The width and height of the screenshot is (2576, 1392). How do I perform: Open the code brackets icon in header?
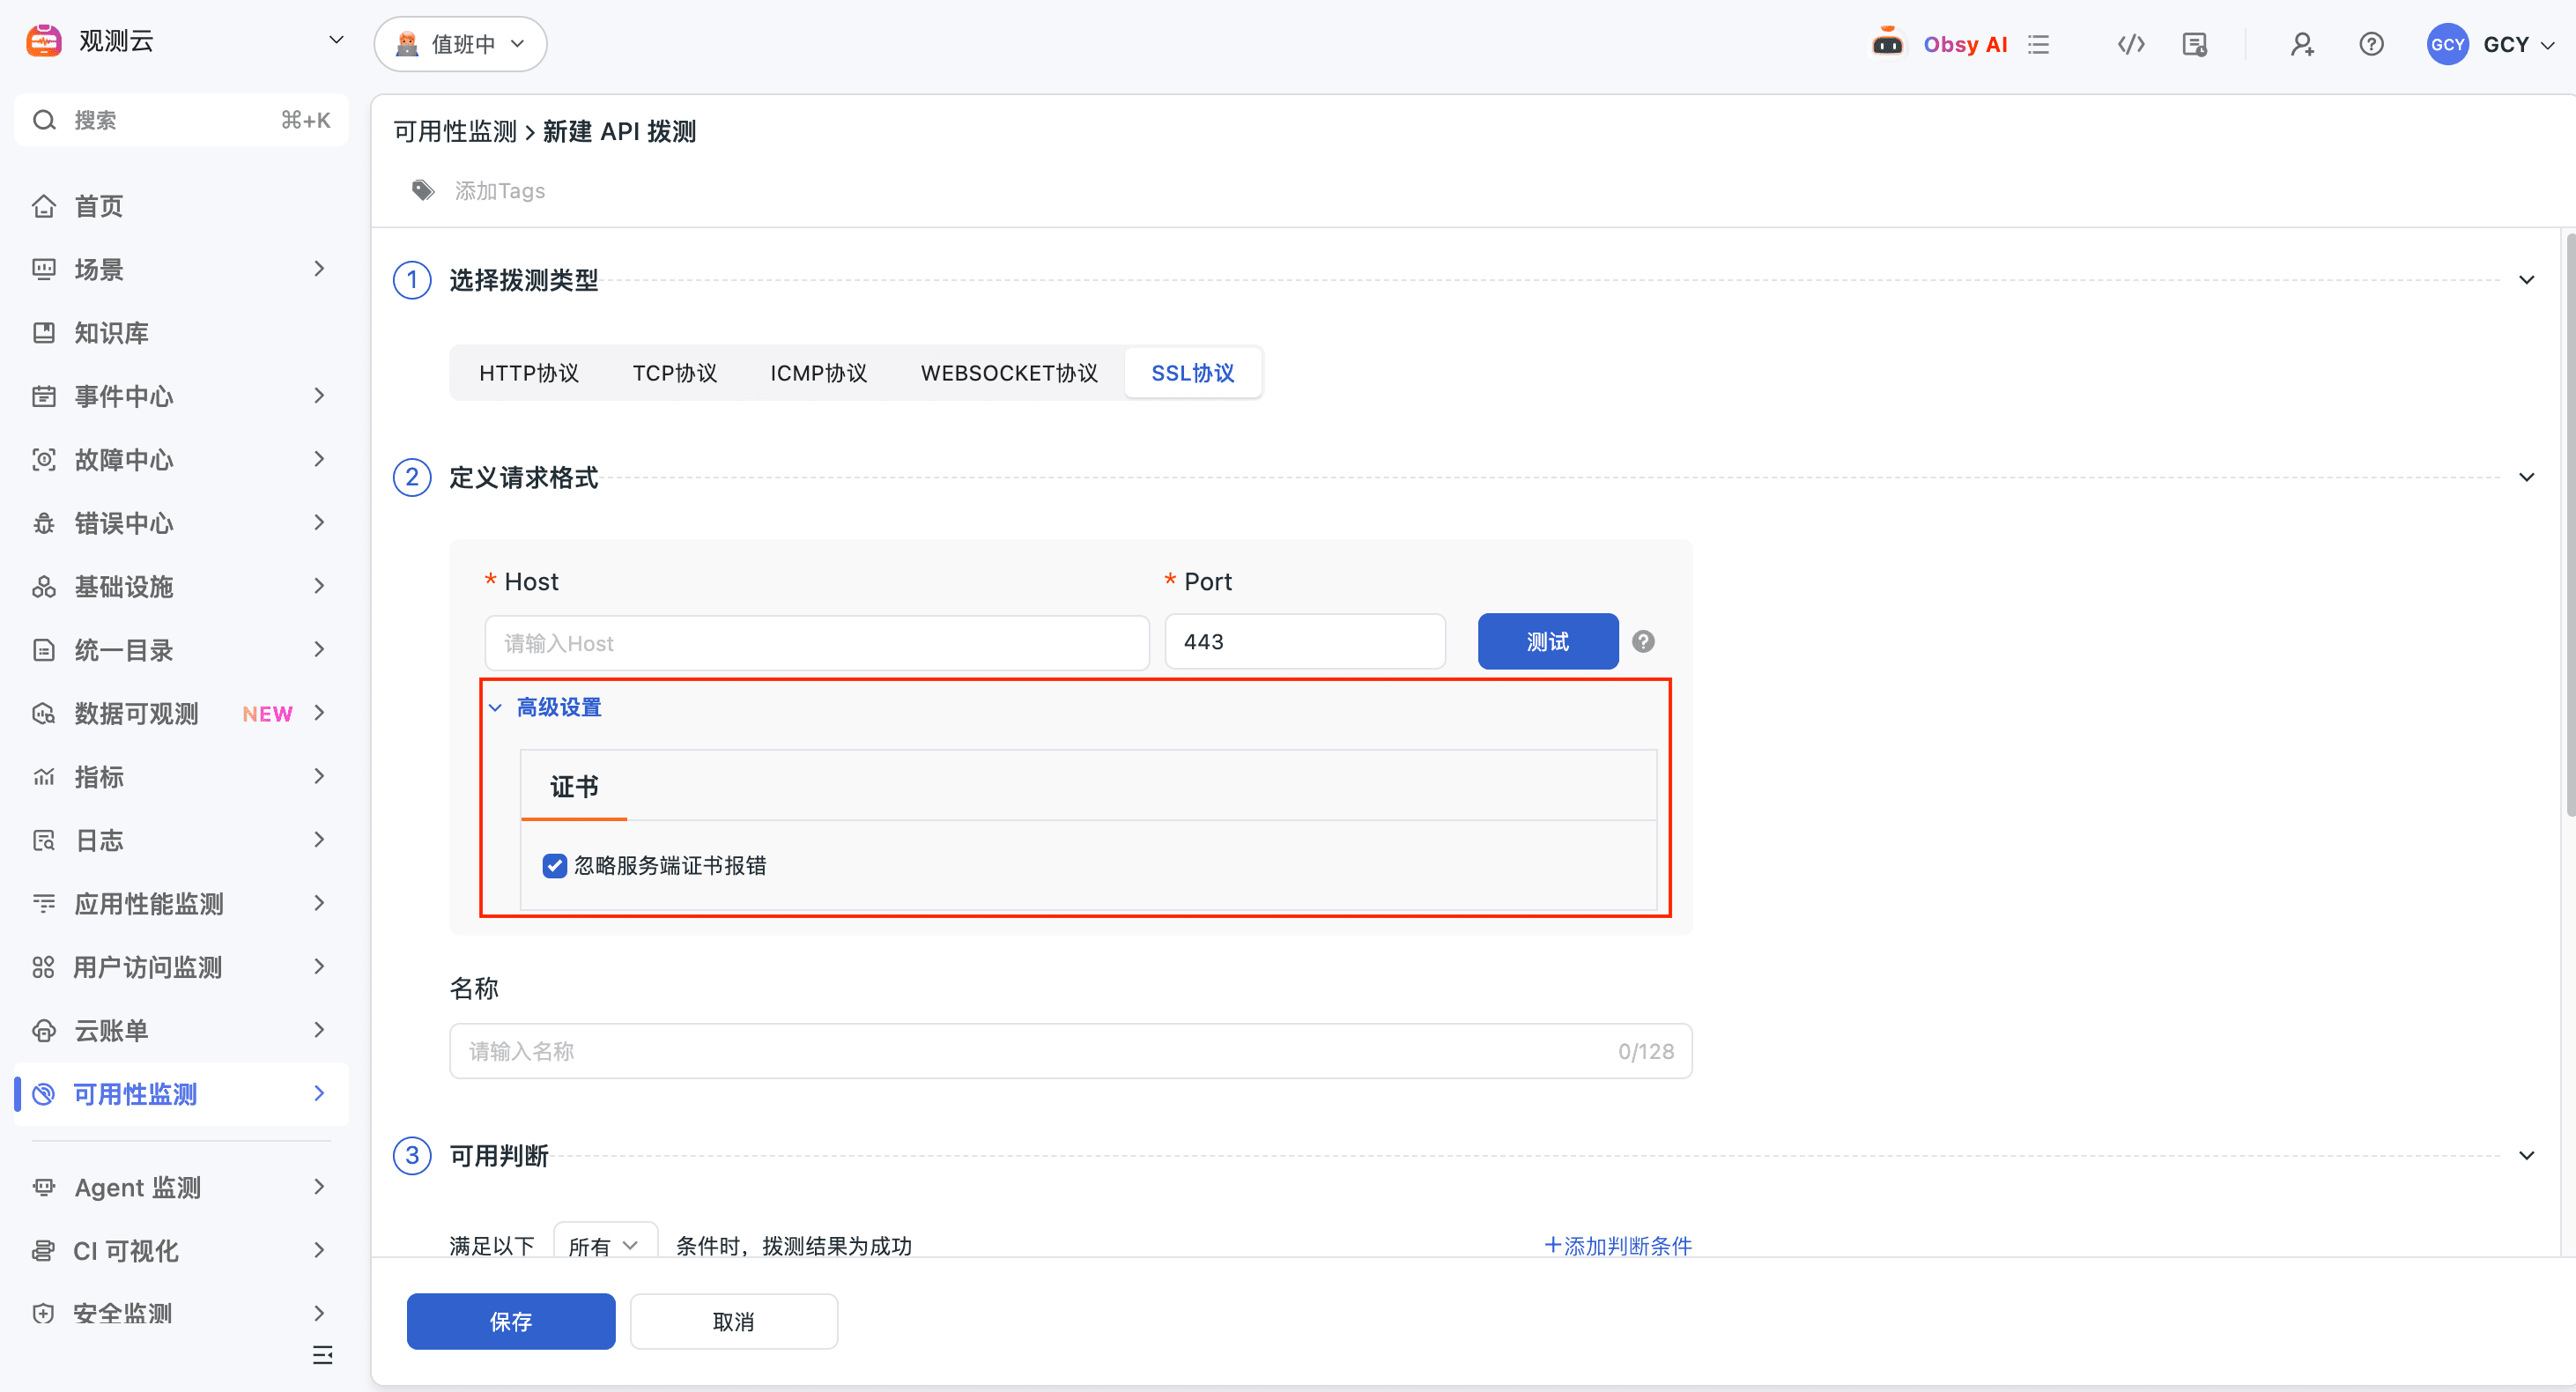click(2131, 44)
